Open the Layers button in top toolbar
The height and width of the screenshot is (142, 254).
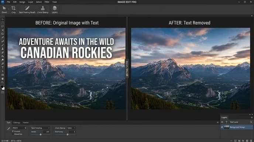55,9
